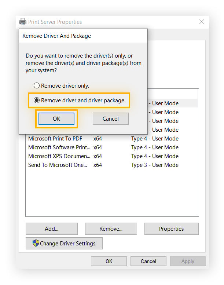This screenshot has height=285, width=224.
Task: Choose 'Remove driver and driver package' radio
Action: 37,100
